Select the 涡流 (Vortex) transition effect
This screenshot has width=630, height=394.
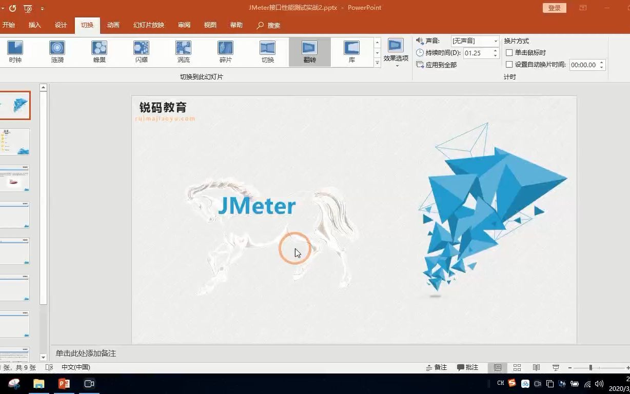(183, 51)
